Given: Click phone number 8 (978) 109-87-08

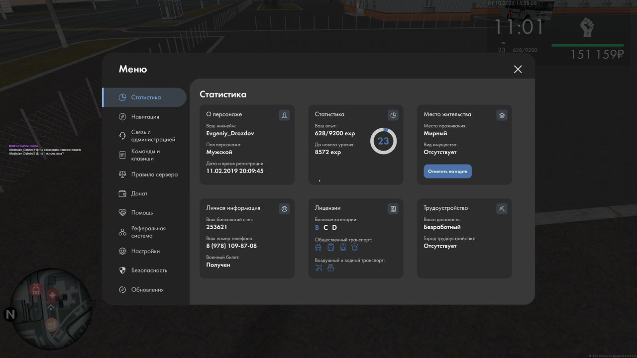Looking at the screenshot, I should (231, 246).
